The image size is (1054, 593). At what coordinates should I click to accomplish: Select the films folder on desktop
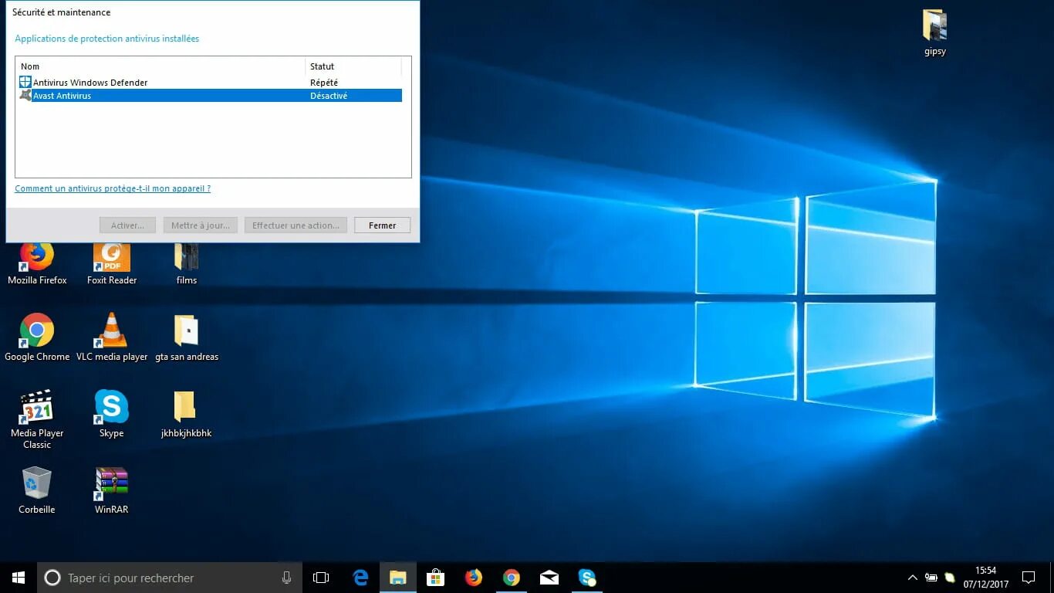(187, 264)
